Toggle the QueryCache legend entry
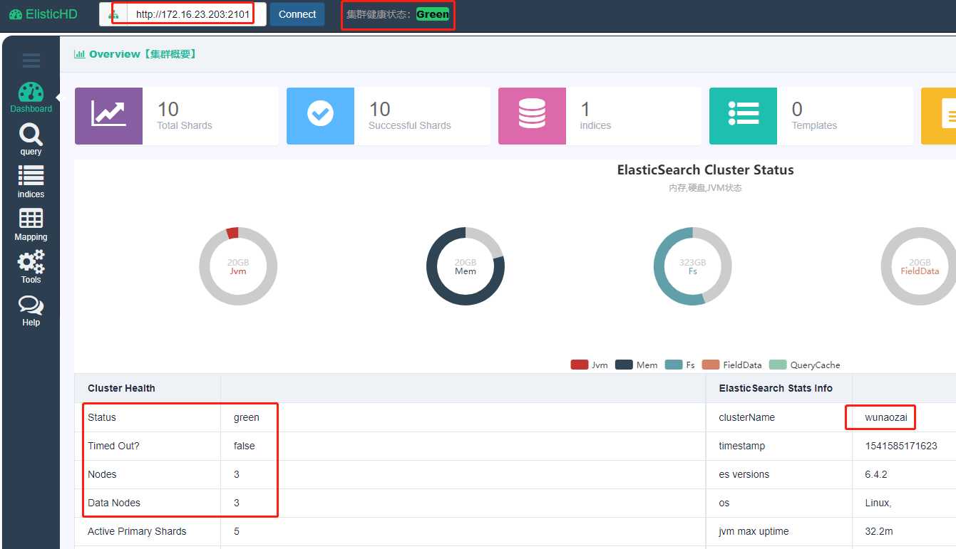Viewport: 956px width, 549px height. coord(805,365)
